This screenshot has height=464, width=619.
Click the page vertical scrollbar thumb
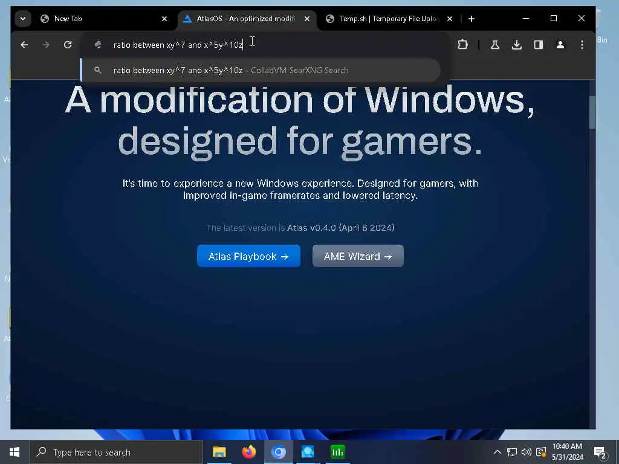click(592, 112)
